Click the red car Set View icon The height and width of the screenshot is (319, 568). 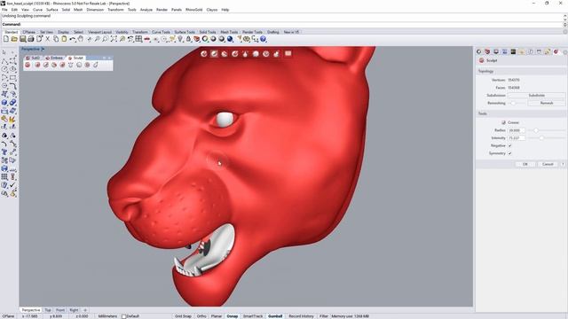tap(147, 39)
